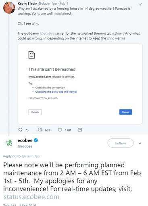This screenshot has height=206, width=148.
Task: Expand ecobee tweet options chevron
Action: [x=140, y=144]
